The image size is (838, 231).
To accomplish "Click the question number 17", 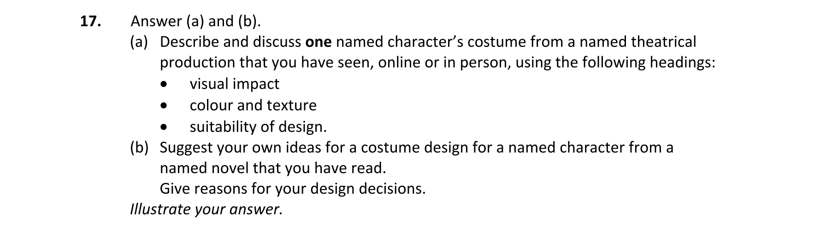I will (90, 22).
